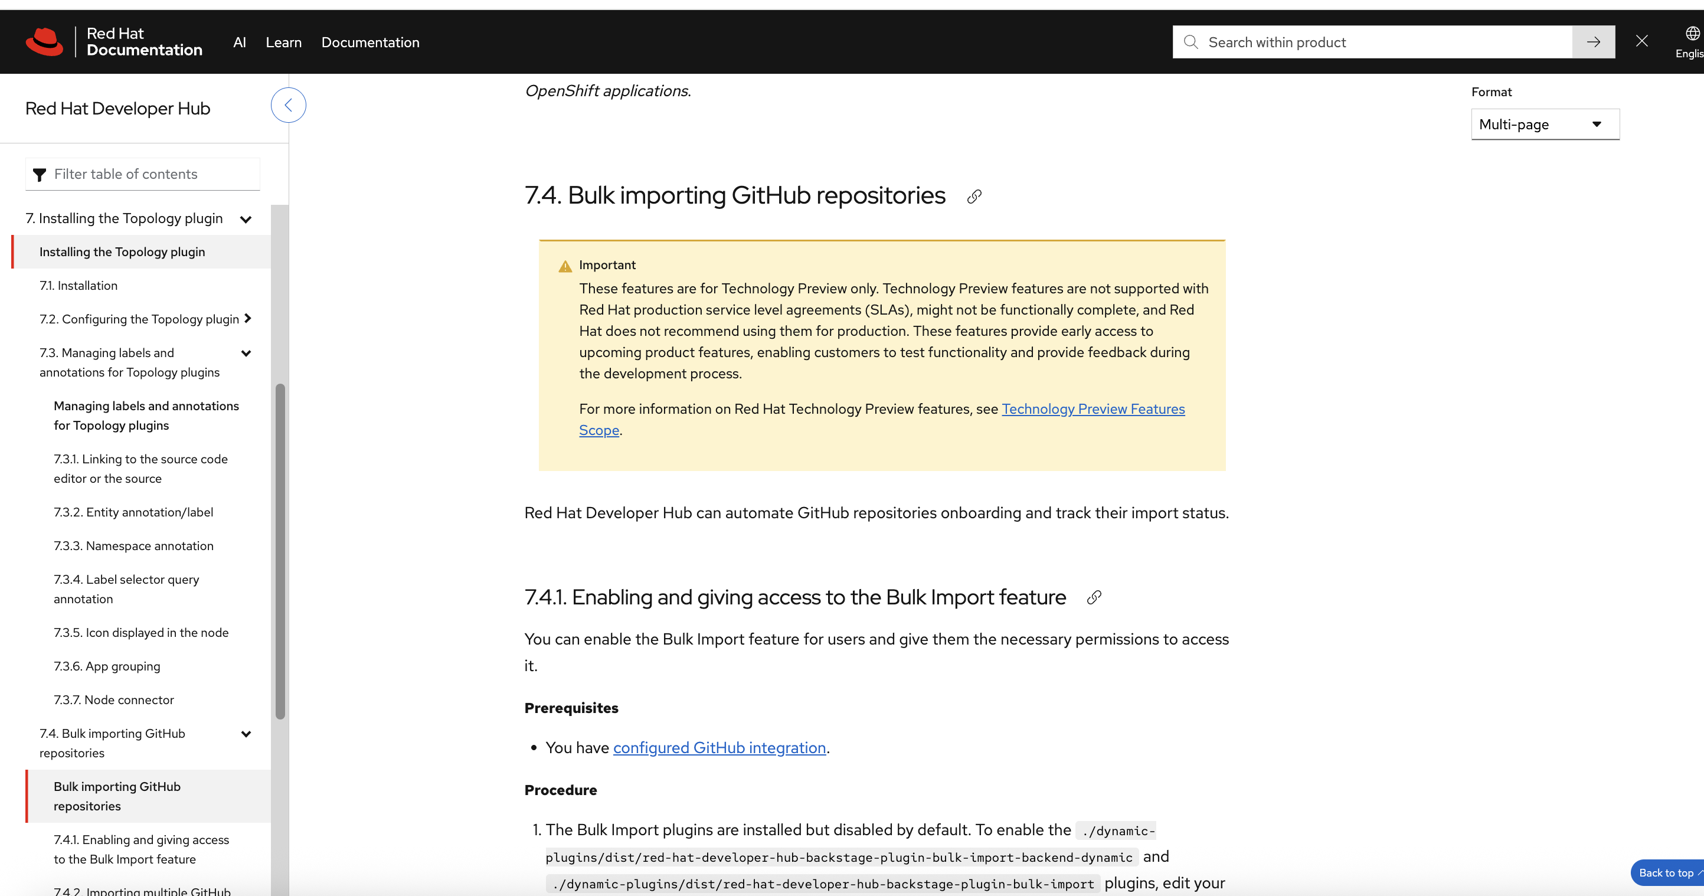Click the filter funnel icon
This screenshot has width=1704, height=896.
pyautogui.click(x=40, y=174)
